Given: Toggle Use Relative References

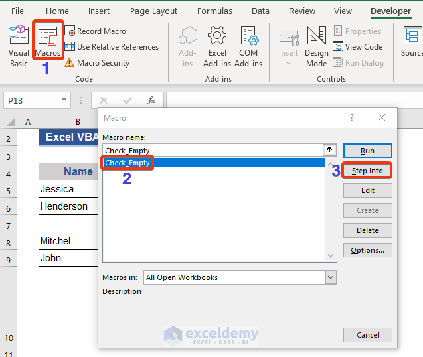Looking at the screenshot, I should pos(112,47).
